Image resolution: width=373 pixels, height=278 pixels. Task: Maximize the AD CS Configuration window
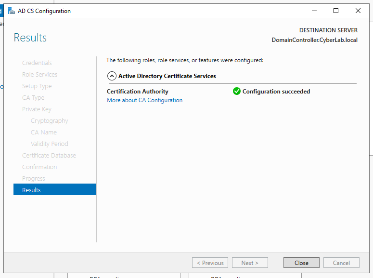click(336, 11)
